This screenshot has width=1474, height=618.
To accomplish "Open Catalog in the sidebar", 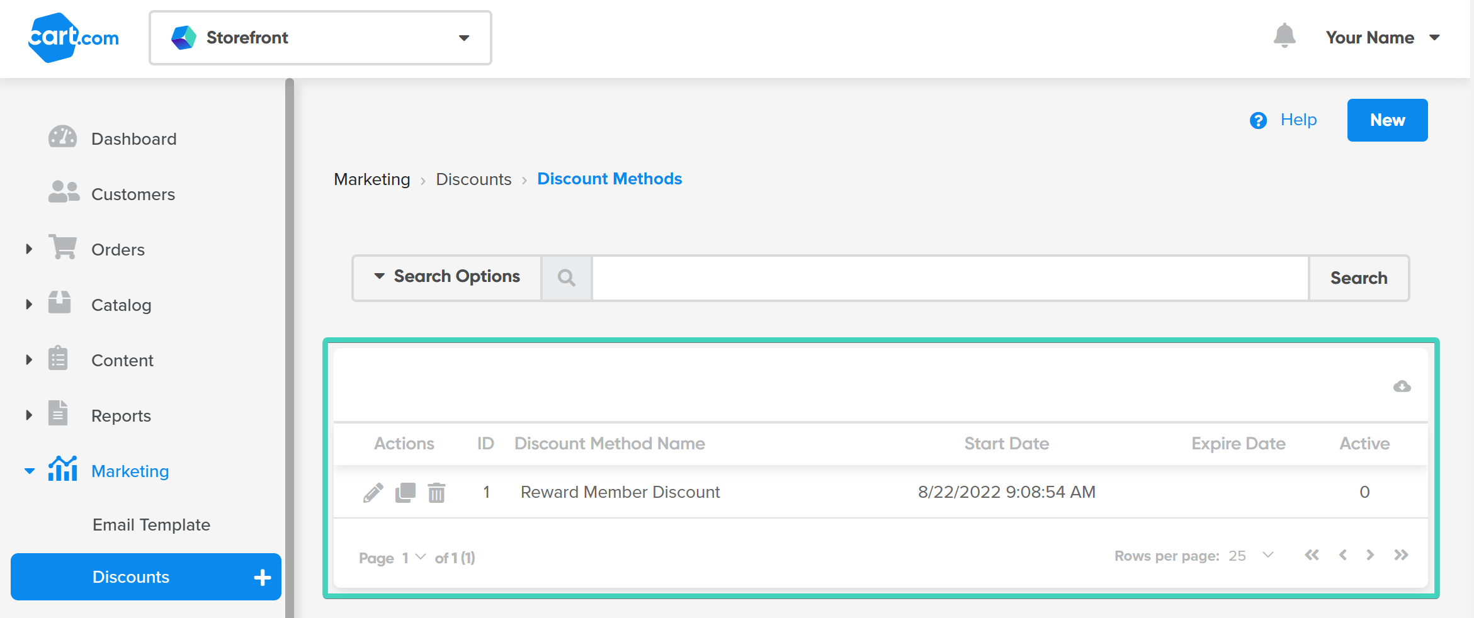I will pyautogui.click(x=121, y=305).
